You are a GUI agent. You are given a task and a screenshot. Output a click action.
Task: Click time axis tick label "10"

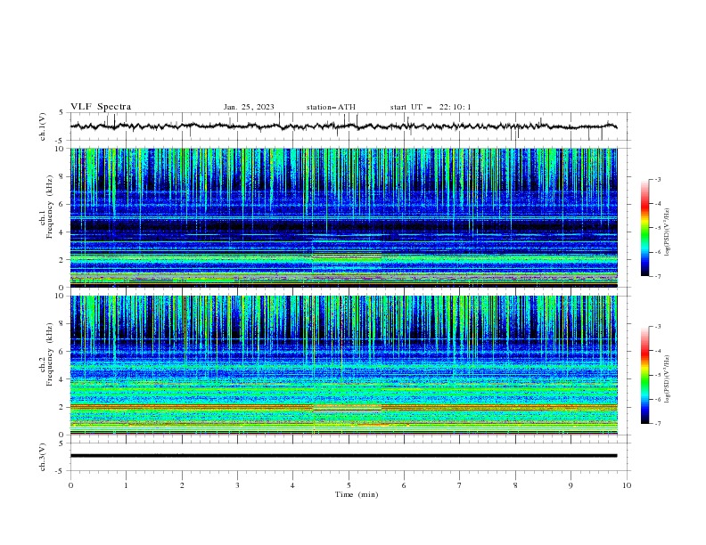pos(627,485)
